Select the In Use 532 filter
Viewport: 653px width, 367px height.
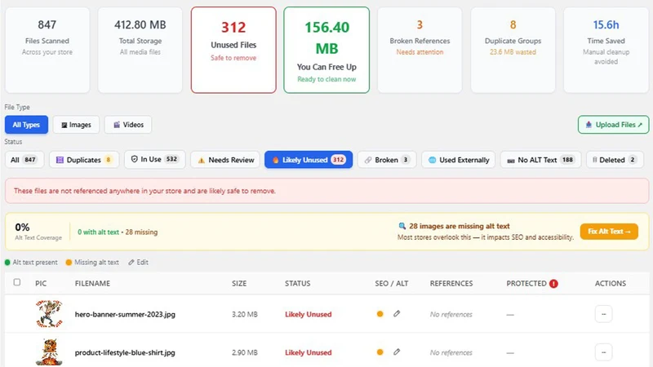(155, 160)
